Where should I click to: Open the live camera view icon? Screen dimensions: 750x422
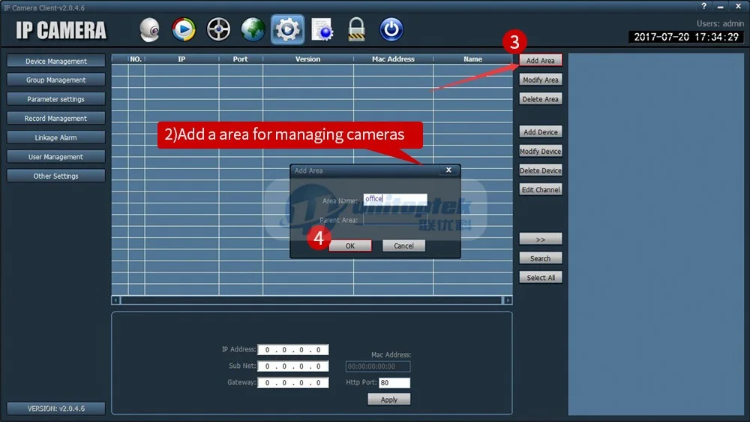click(150, 30)
